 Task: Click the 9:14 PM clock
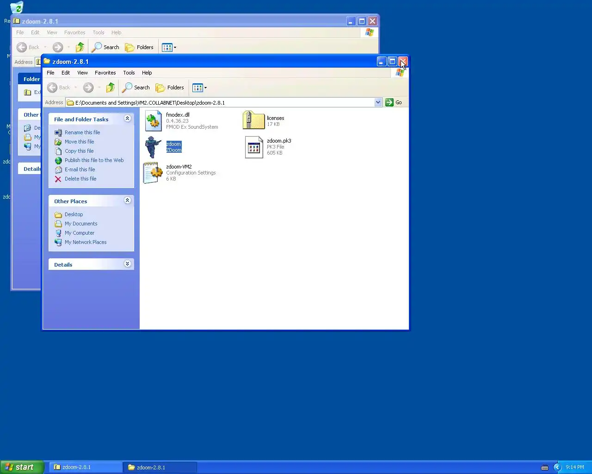click(x=575, y=467)
